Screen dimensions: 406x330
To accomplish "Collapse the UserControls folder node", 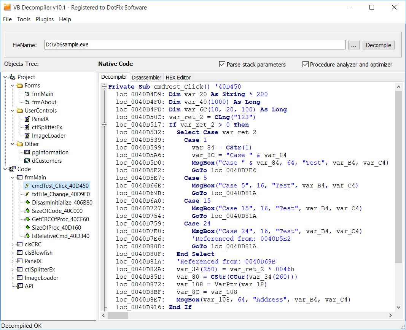I will [12, 111].
